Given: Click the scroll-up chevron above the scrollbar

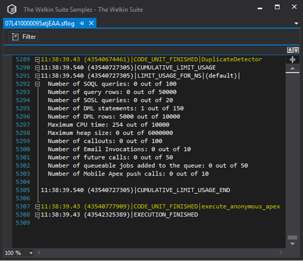Looking at the screenshot, I should (290, 50).
